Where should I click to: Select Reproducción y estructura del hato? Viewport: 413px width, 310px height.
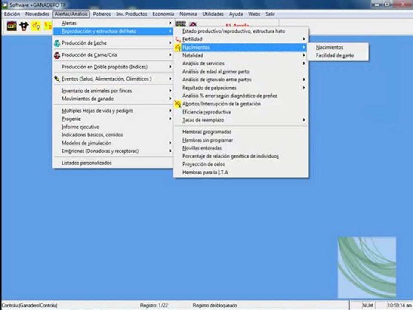pos(113,31)
